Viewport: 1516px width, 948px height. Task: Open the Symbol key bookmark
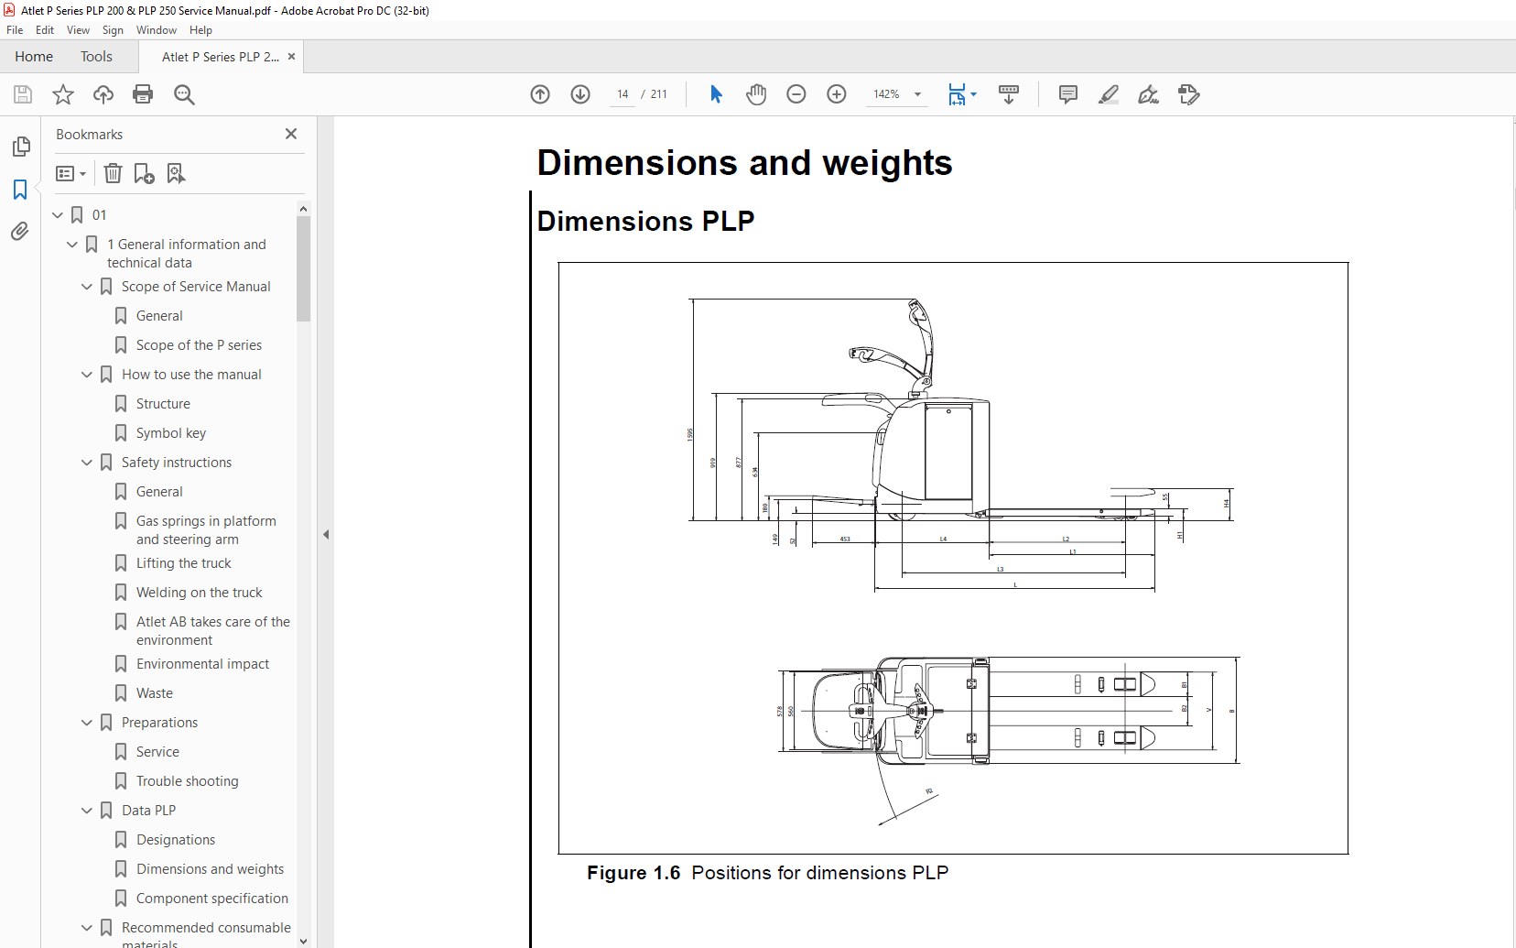tap(171, 433)
